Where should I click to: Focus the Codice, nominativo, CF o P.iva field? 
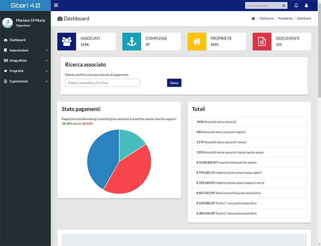(102, 83)
